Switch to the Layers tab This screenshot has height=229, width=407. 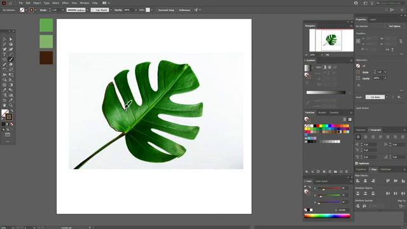pyautogui.click(x=373, y=20)
